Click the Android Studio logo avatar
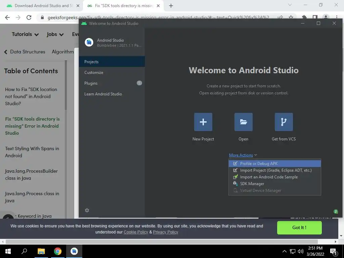The width and height of the screenshot is (344, 258). 89,42
